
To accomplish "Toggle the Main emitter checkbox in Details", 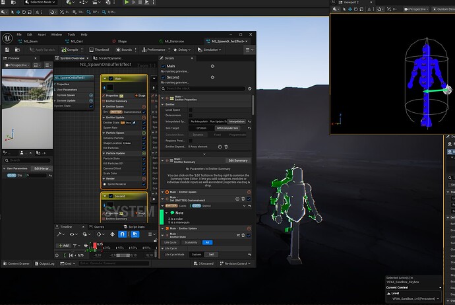I will click(x=163, y=66).
